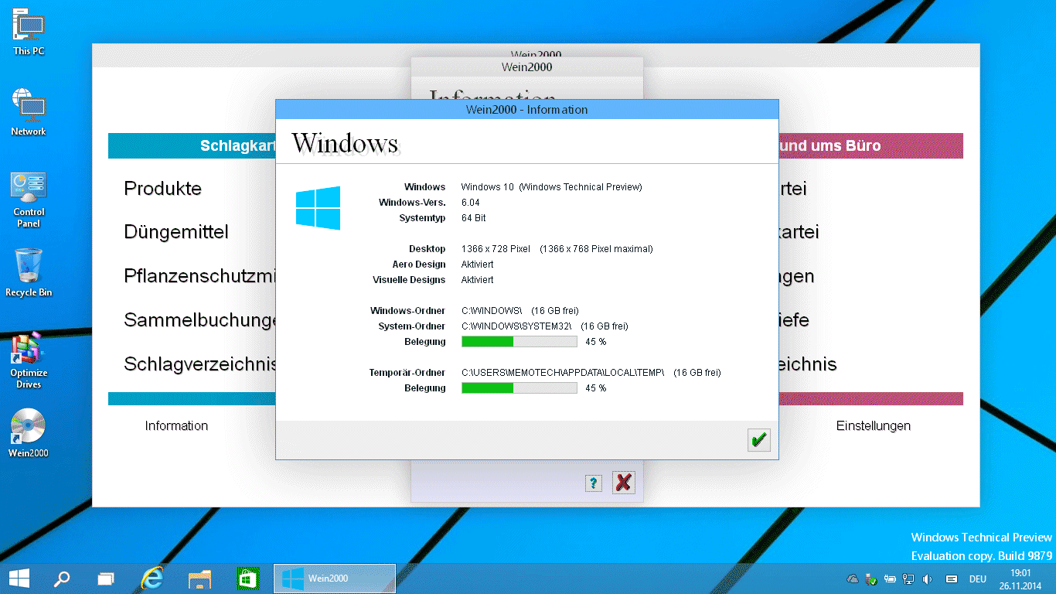1056x594 pixels.
Task: Click the Windows-Ordner Belegung progress bar
Action: pyautogui.click(x=519, y=342)
